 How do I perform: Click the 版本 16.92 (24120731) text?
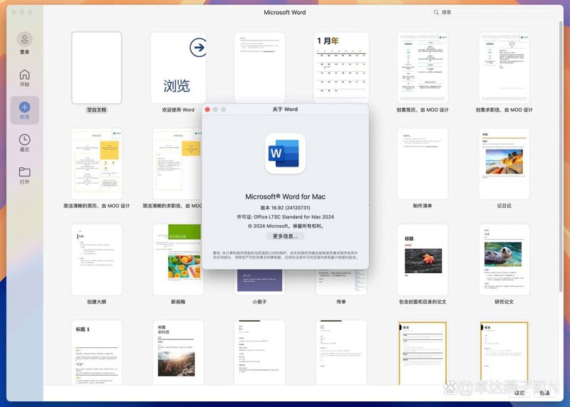285,208
